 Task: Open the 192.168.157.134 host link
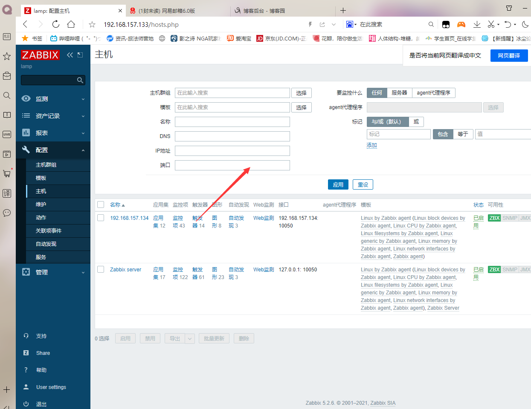[x=129, y=218]
